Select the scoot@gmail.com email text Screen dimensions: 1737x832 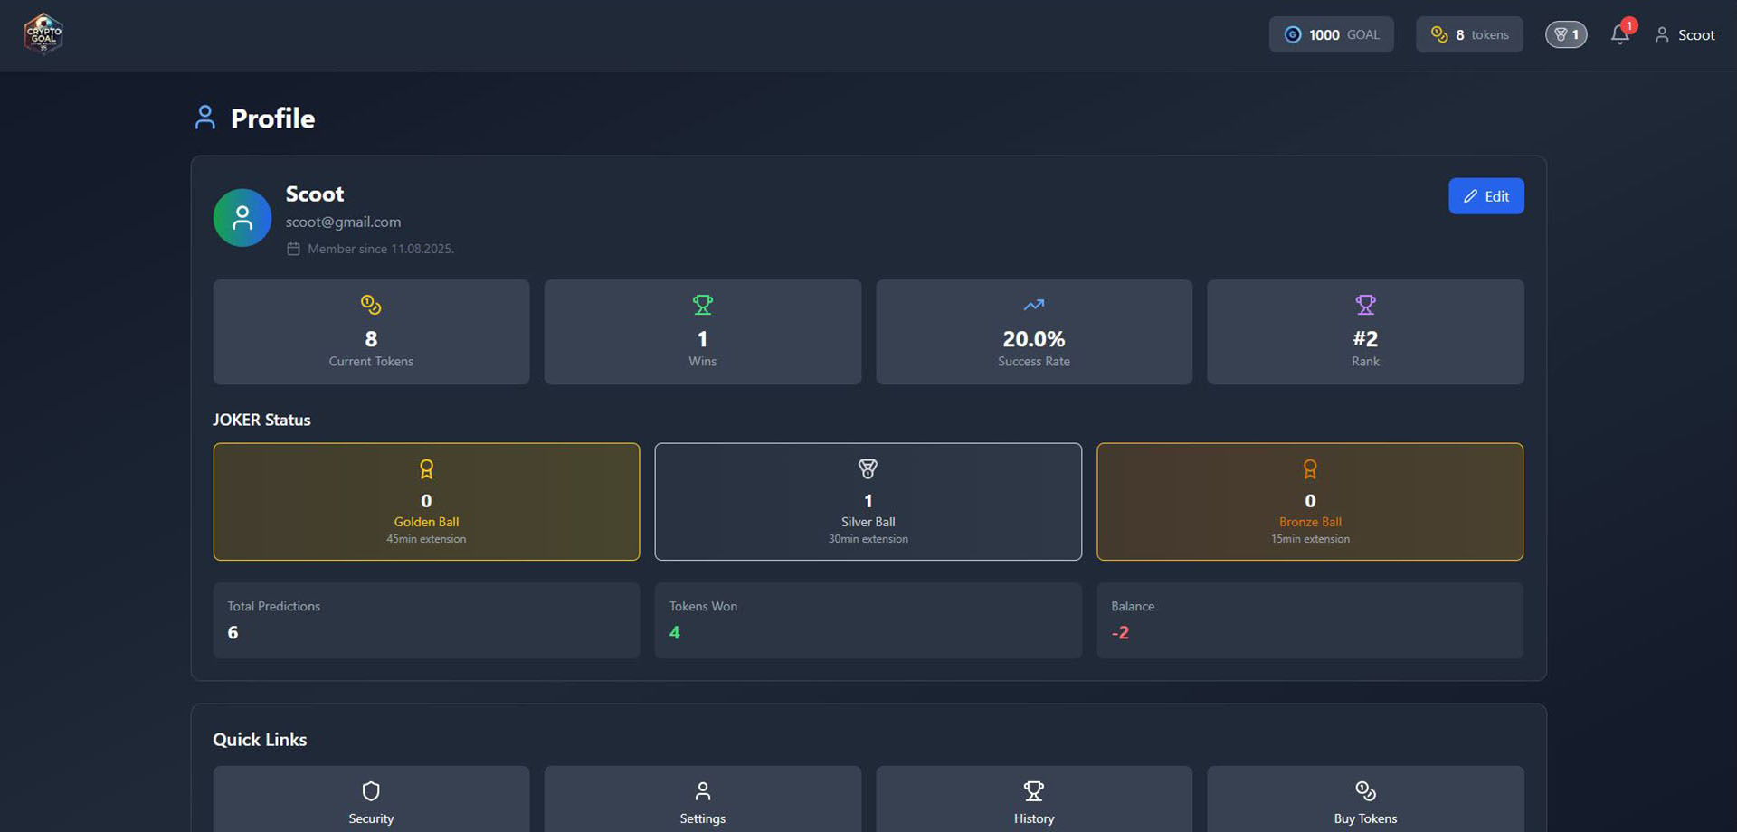(x=343, y=222)
